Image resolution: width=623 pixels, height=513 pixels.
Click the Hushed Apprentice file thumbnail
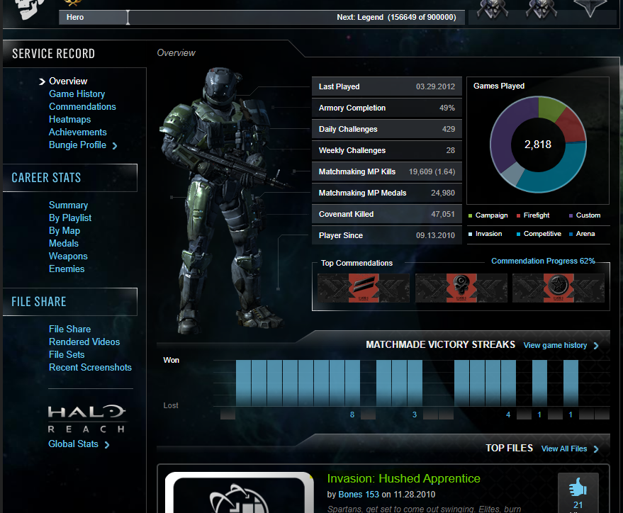pos(239,492)
